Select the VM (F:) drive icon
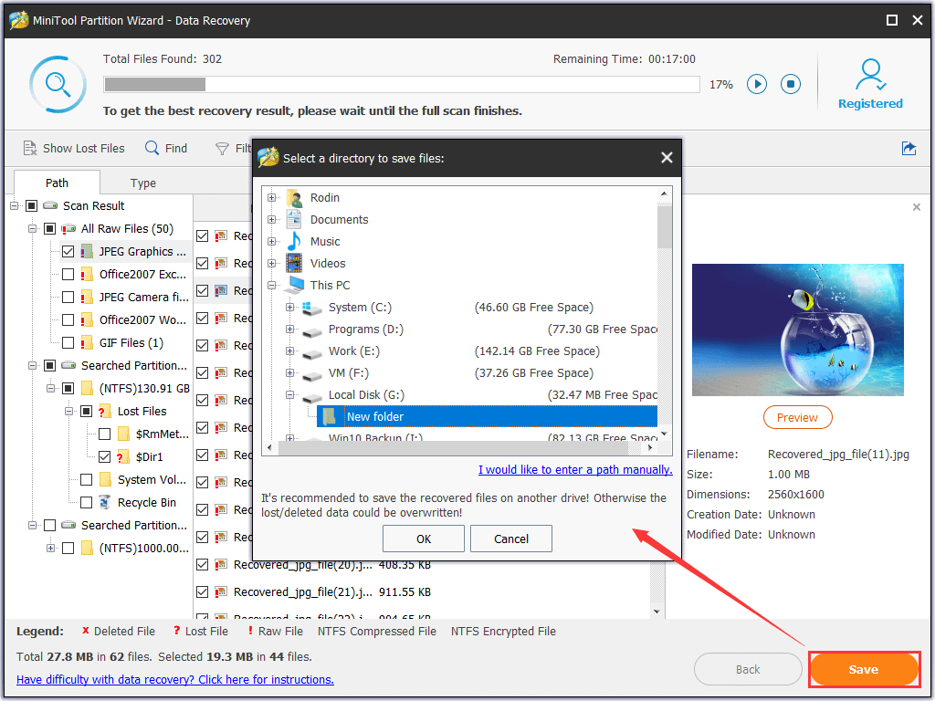 (x=312, y=375)
